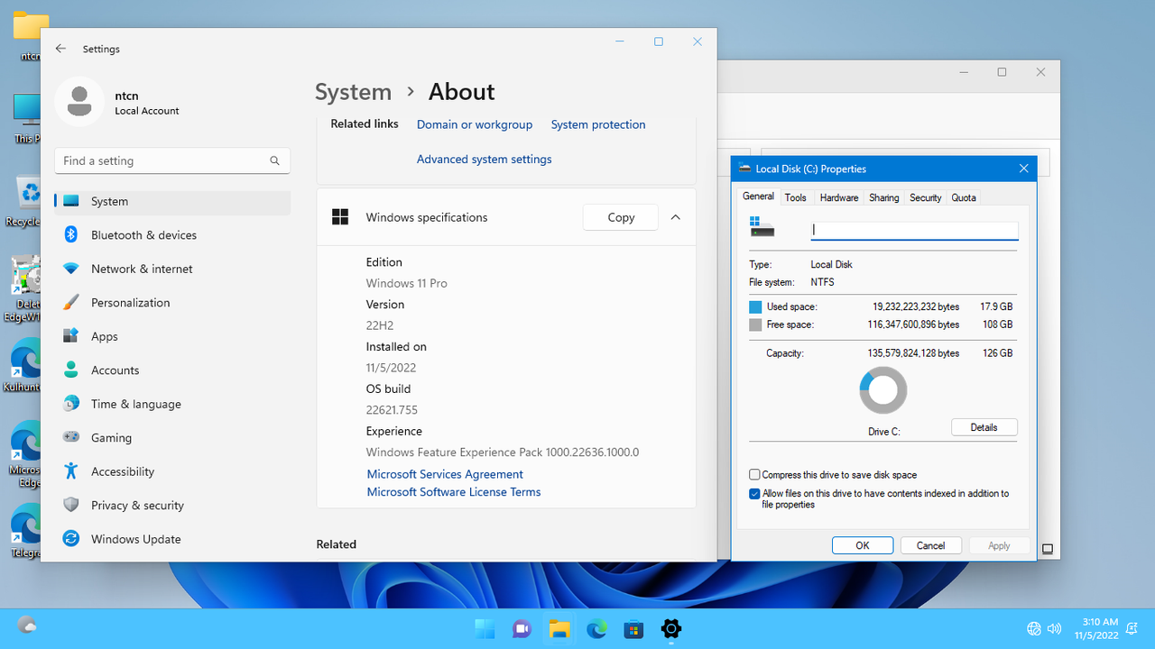Switch to the Hardware tab

[839, 197]
